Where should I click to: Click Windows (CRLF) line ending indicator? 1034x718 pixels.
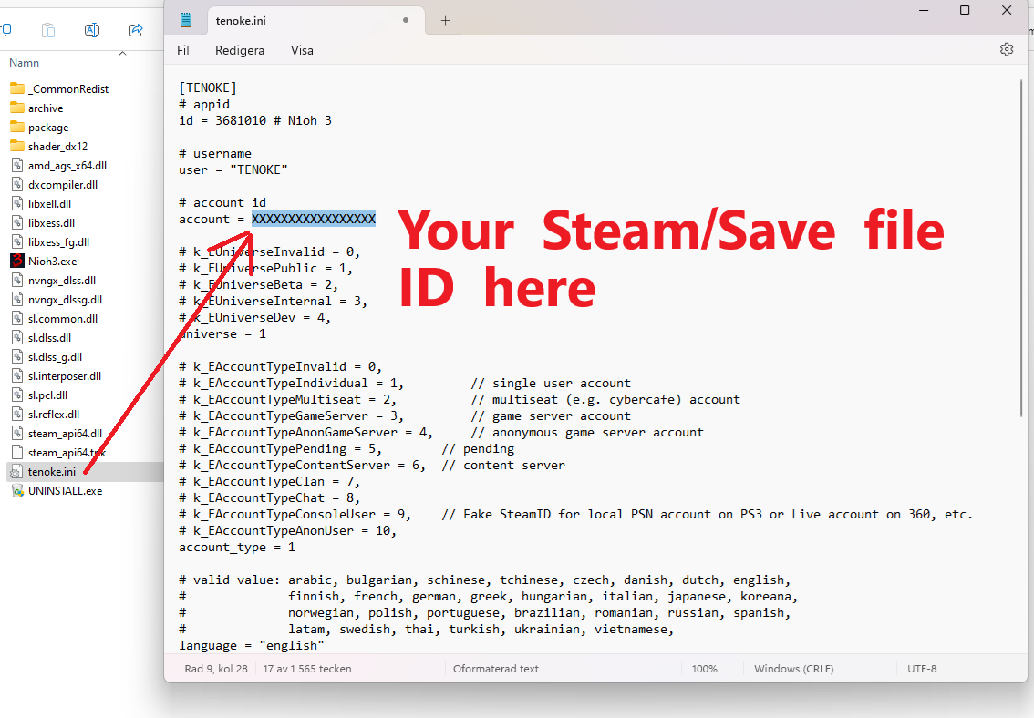pyautogui.click(x=793, y=669)
